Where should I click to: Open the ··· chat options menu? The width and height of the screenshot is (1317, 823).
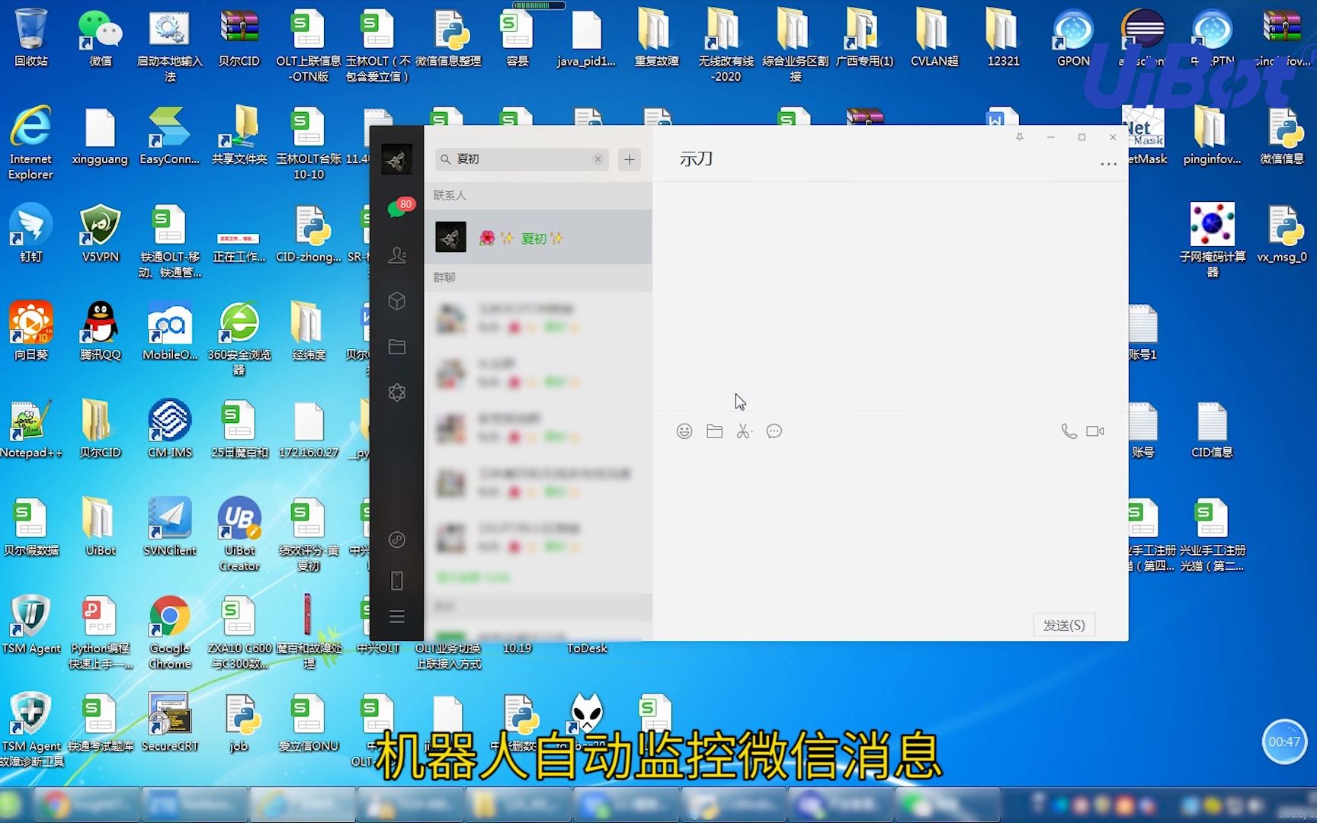1108,164
